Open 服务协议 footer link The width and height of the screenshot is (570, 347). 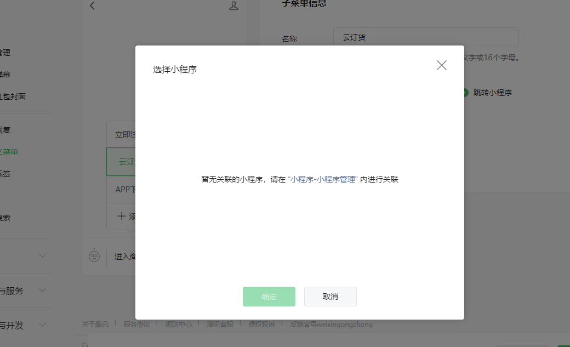[x=136, y=324]
